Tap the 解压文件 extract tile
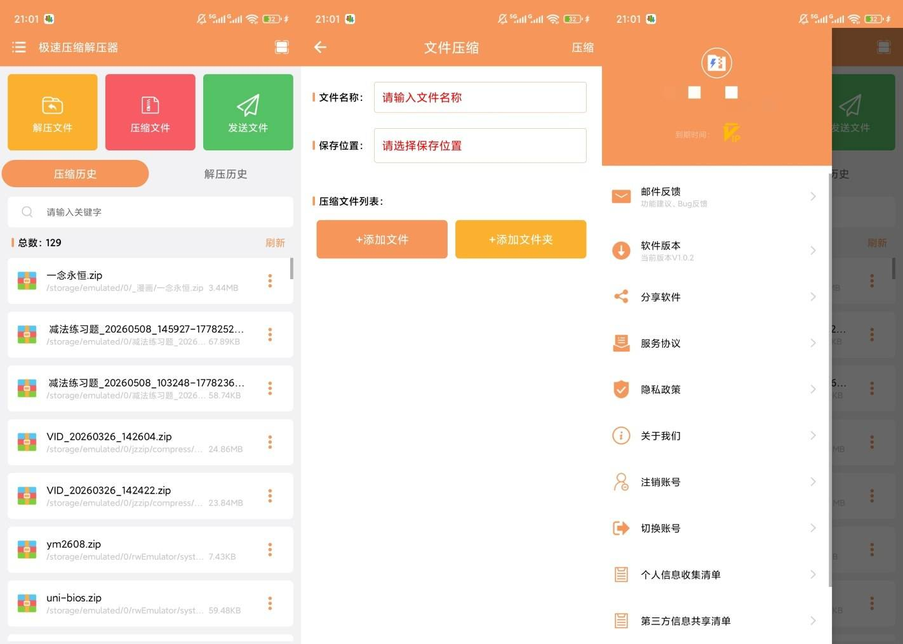 click(53, 112)
